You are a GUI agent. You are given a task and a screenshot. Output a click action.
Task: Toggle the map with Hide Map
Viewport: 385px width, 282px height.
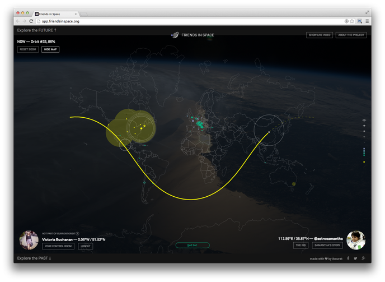51,49
